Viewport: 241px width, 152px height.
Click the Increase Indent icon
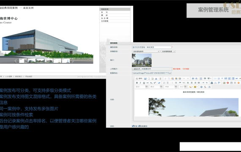pyautogui.click(x=176, y=83)
